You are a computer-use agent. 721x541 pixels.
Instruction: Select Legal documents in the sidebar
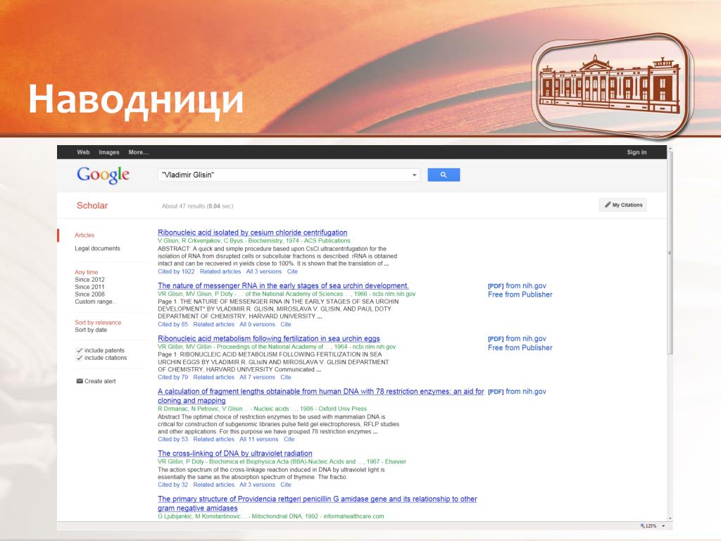(97, 249)
